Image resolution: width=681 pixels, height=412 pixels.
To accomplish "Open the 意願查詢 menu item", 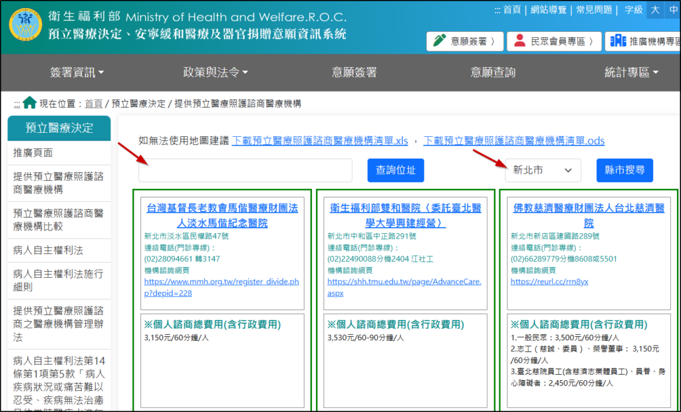I will click(x=493, y=72).
